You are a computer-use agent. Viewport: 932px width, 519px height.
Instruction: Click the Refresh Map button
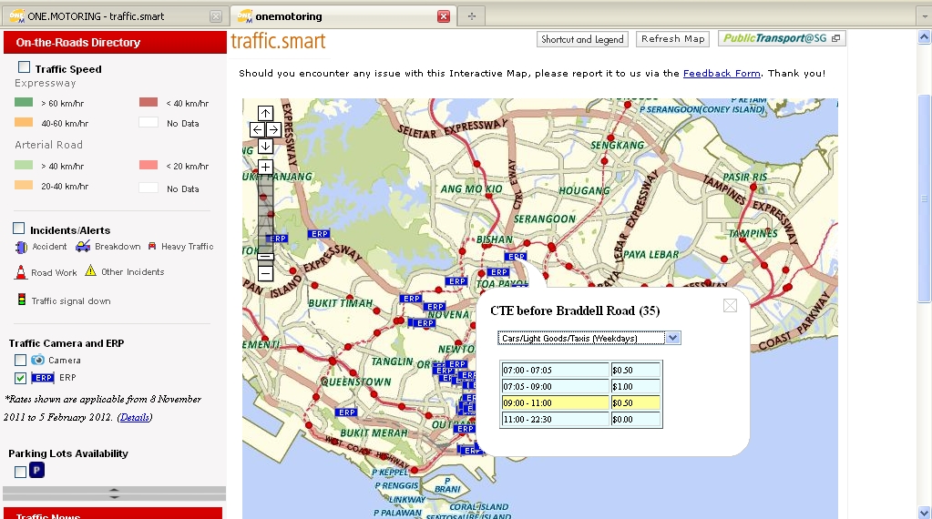click(673, 38)
